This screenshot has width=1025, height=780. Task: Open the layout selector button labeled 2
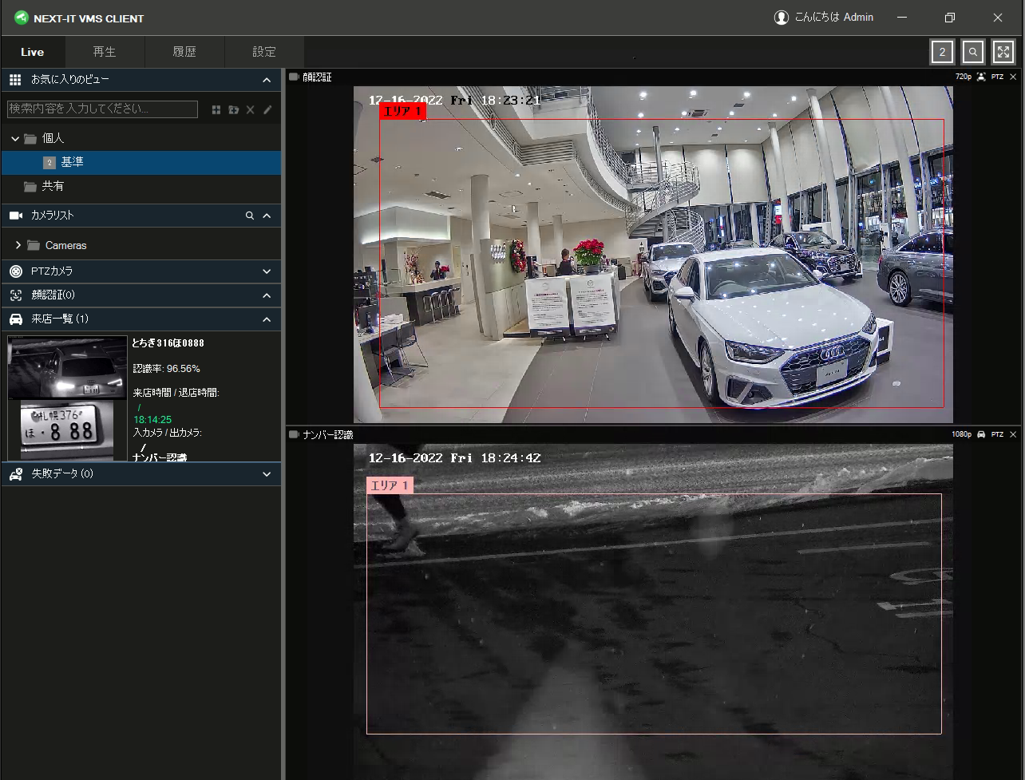pos(942,52)
